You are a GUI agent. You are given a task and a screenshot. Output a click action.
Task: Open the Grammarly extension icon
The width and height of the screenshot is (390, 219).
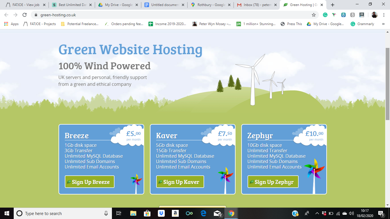(325, 15)
